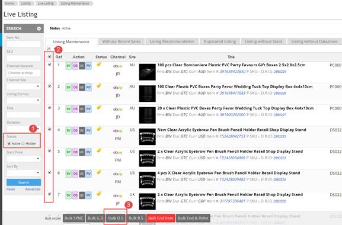The image size is (342, 225).
Task: Switch to the Without Recent Sales tab
Action: (122, 41)
